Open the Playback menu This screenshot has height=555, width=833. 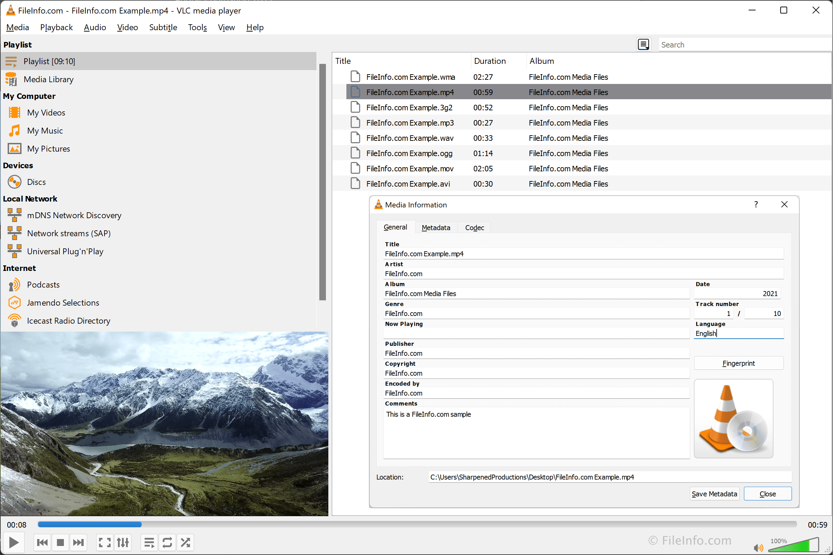click(56, 27)
